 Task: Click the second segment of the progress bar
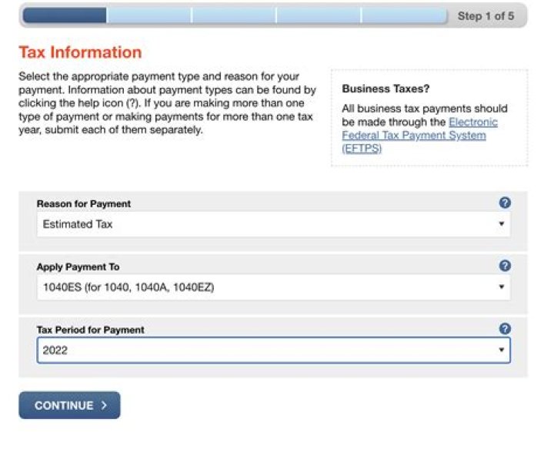pyautogui.click(x=149, y=16)
